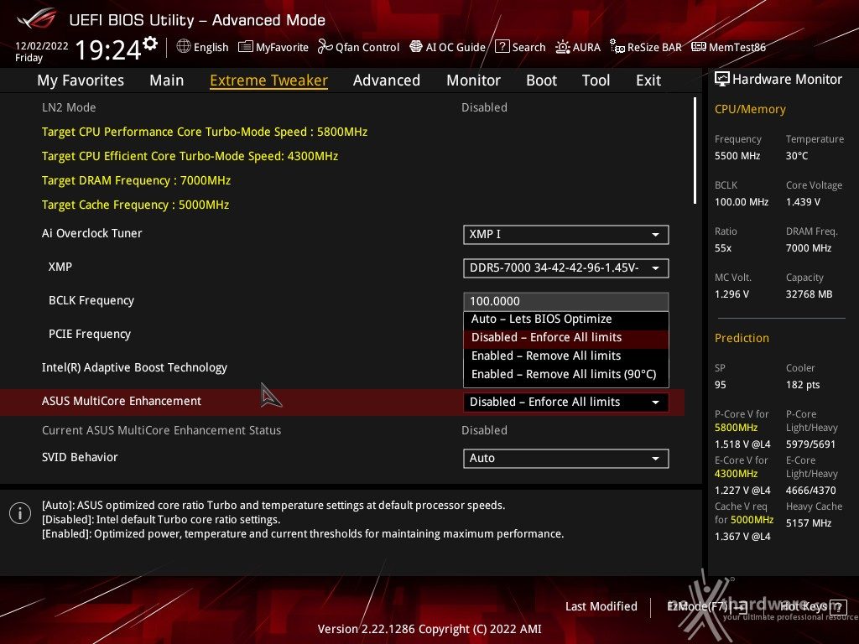Viewport: 859px width, 644px height.
Task: Switch to EzMode(F7)
Action: click(706, 606)
